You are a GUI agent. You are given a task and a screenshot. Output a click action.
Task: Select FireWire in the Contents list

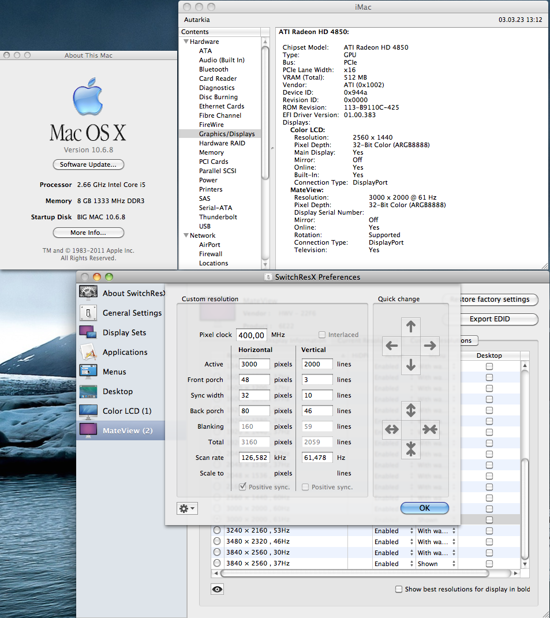pyautogui.click(x=211, y=125)
